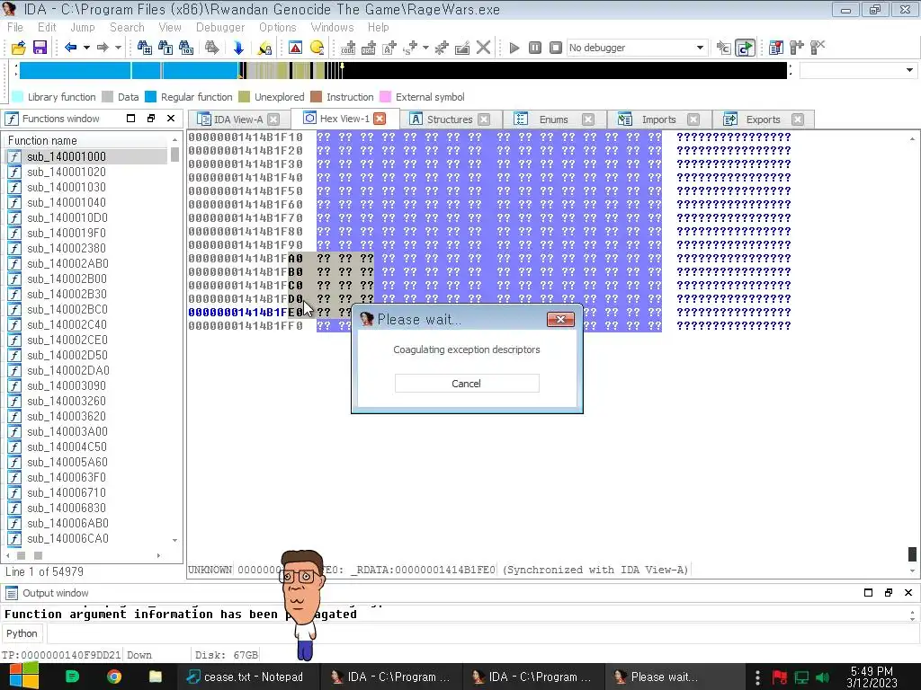921x690 pixels.
Task: Open the Edit menu
Action: [47, 27]
